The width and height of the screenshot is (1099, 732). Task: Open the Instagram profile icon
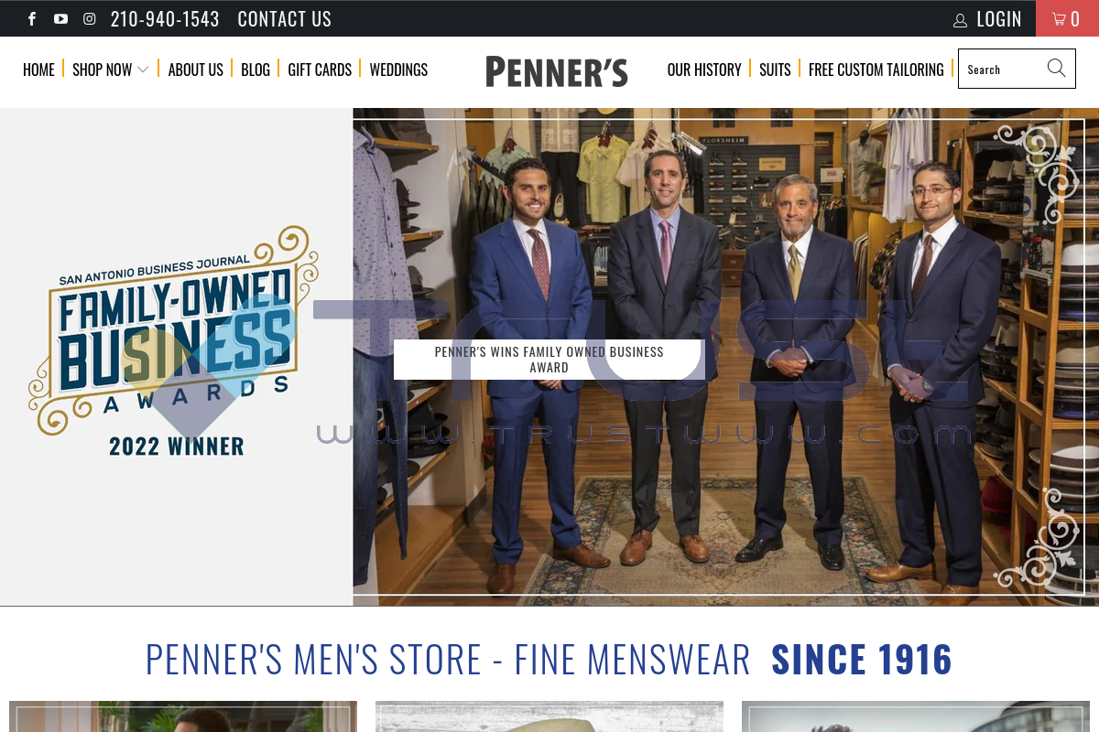point(90,18)
